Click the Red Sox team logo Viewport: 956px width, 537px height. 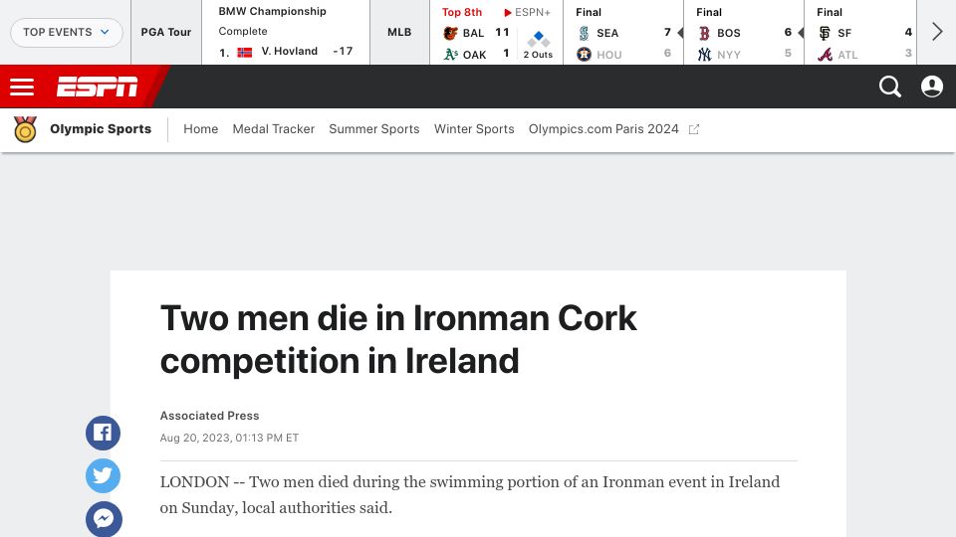pos(704,33)
